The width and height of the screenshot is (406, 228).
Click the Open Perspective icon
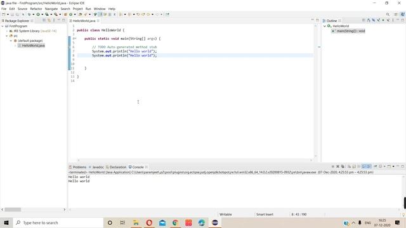click(x=396, y=15)
